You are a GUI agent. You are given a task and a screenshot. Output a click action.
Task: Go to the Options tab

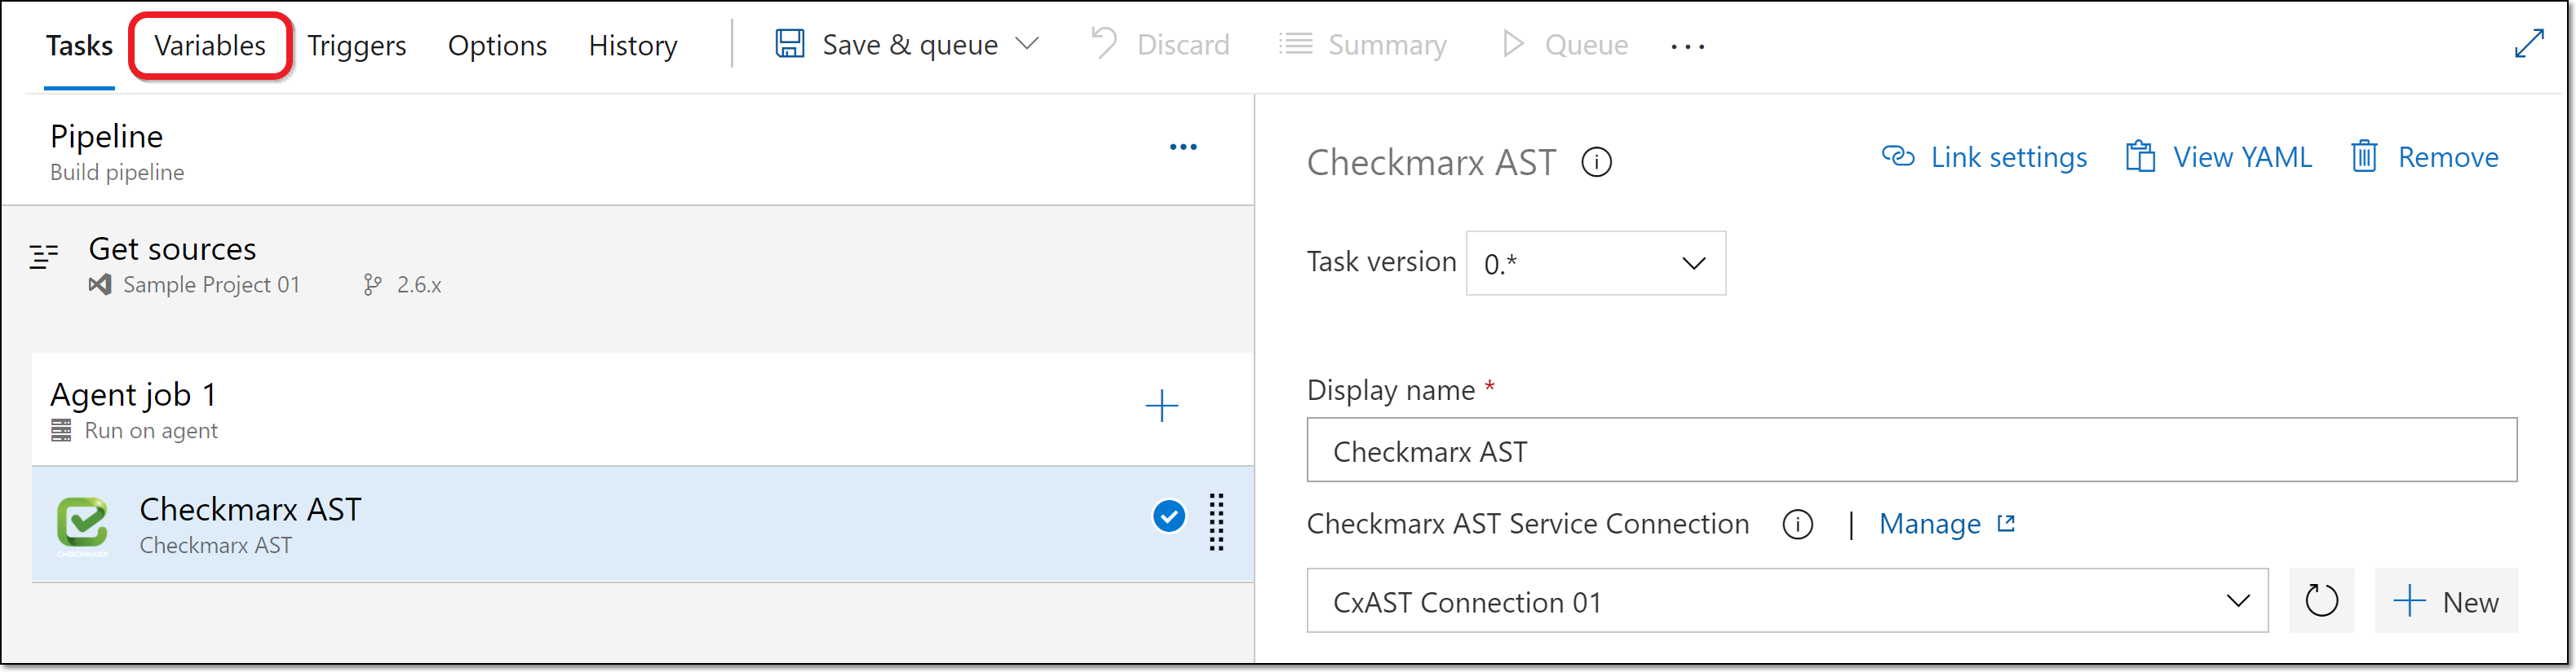(x=497, y=46)
